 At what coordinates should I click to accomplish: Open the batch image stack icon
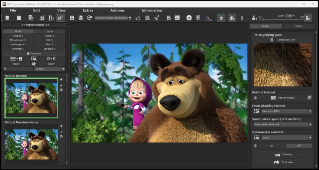coord(42,18)
